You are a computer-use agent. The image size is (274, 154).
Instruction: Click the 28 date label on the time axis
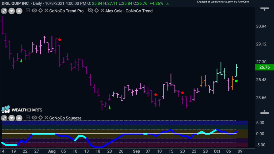tap(205, 151)
